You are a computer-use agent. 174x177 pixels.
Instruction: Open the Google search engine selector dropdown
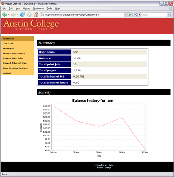[x=137, y=14]
